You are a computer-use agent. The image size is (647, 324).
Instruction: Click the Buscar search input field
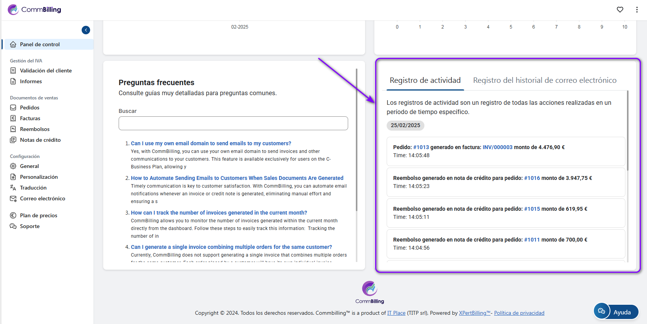pyautogui.click(x=233, y=123)
